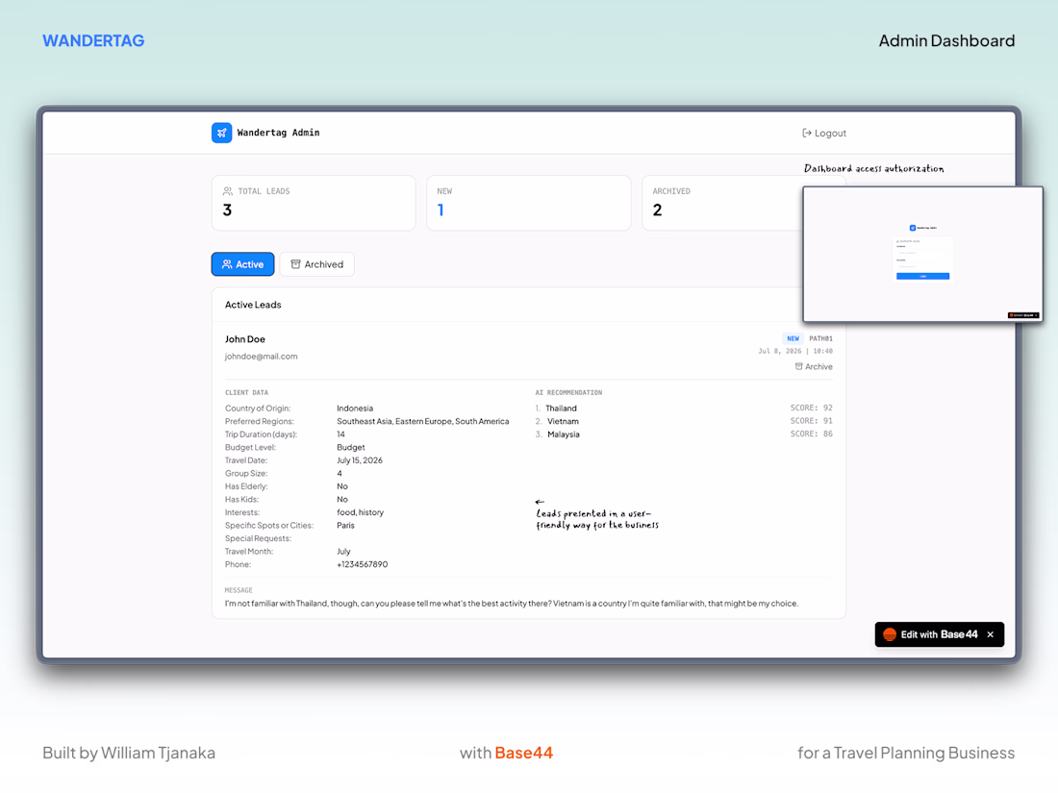The image size is (1058, 793).
Task: Open the dashboard login thumbnail preview
Action: pos(922,254)
